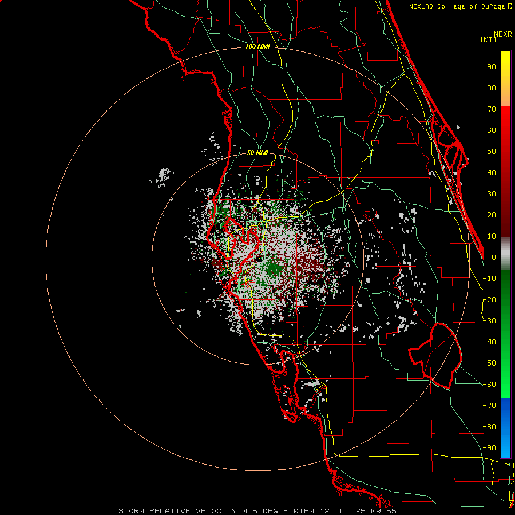This screenshot has width=515, height=515.
Task: Click the -60 knot scale label
Action: 489,385
